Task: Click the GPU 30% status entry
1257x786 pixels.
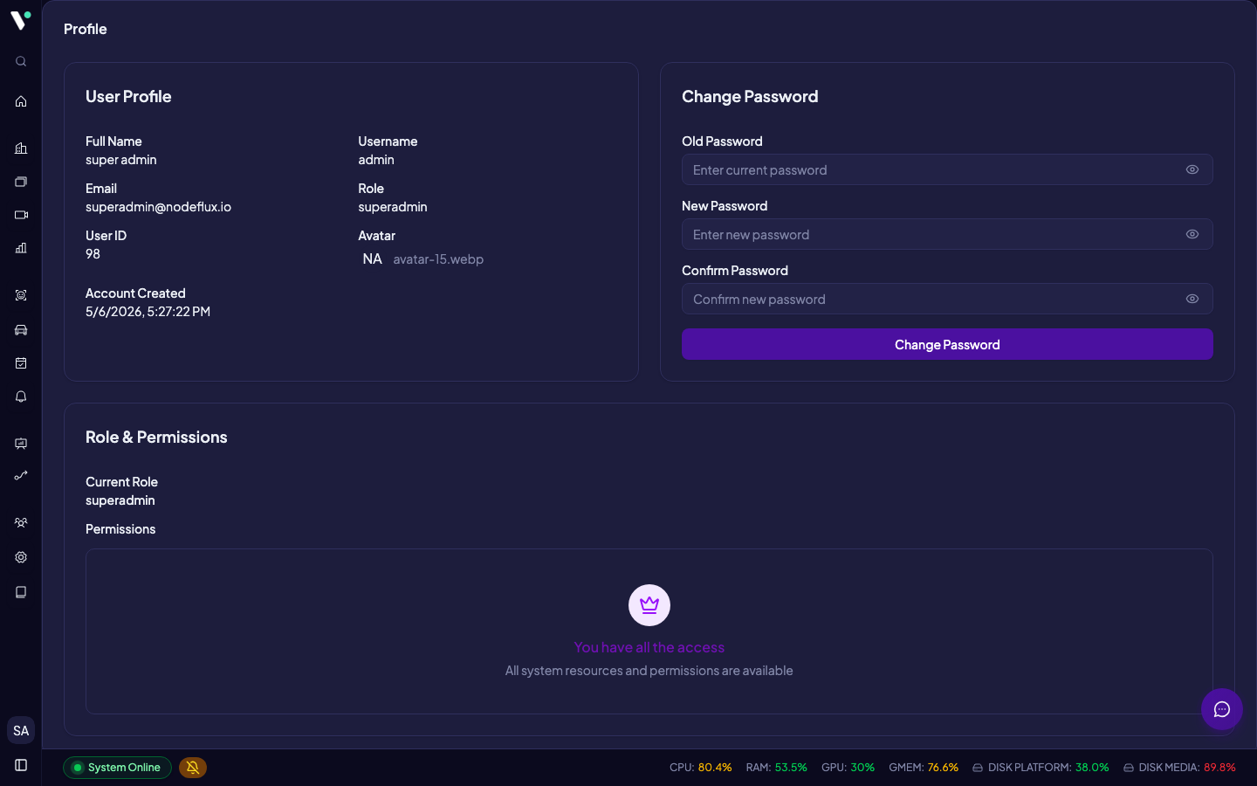Action: click(x=848, y=768)
